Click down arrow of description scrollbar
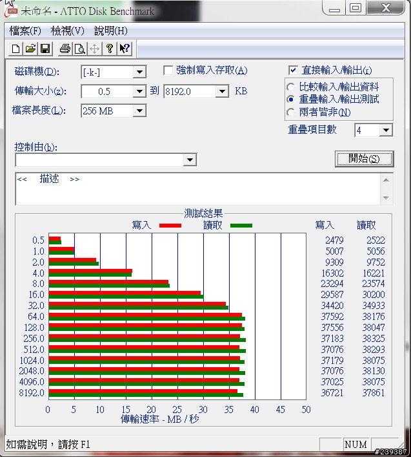This screenshot has width=411, height=457. (x=386, y=198)
